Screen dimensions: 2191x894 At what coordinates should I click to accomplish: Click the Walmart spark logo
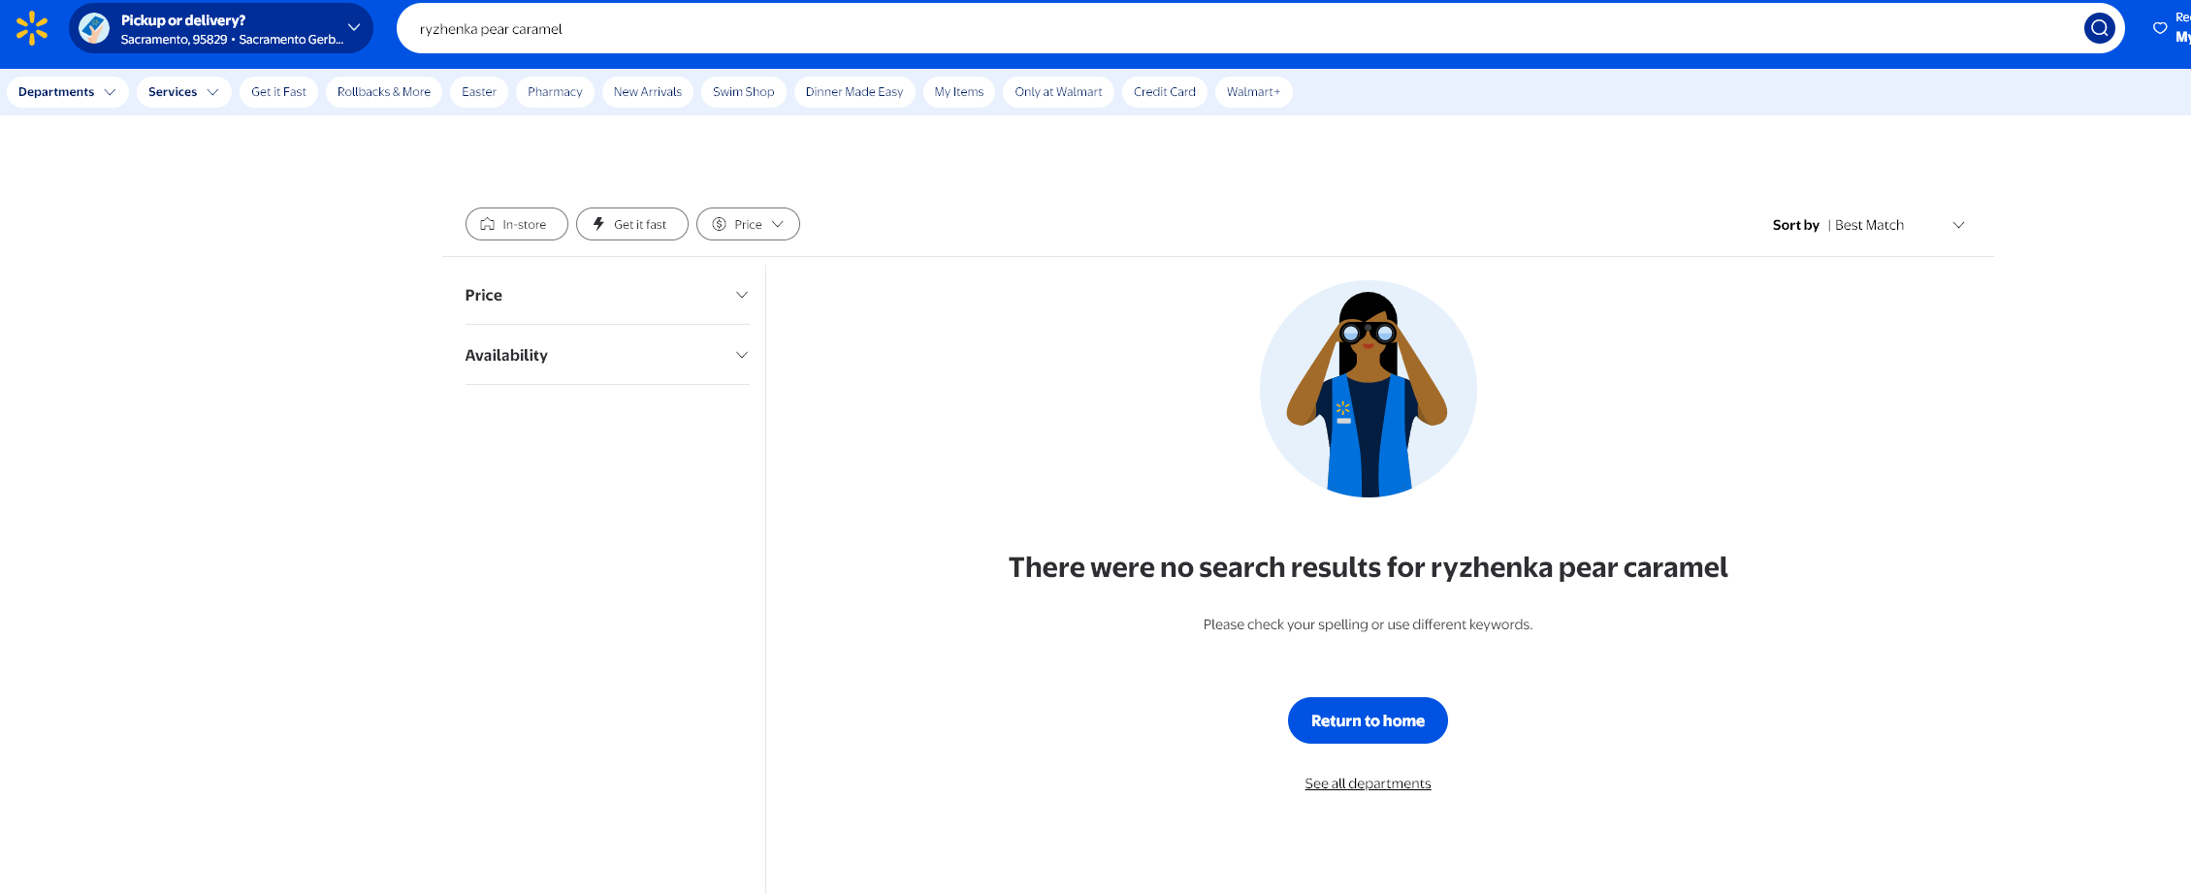[x=32, y=28]
